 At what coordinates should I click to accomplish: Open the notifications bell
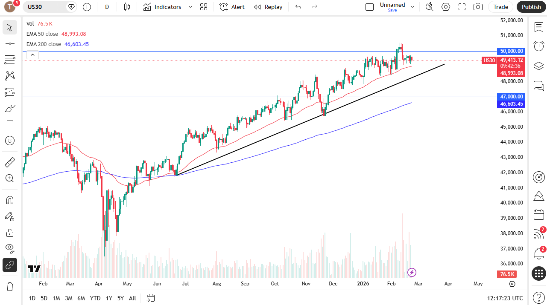[539, 254]
